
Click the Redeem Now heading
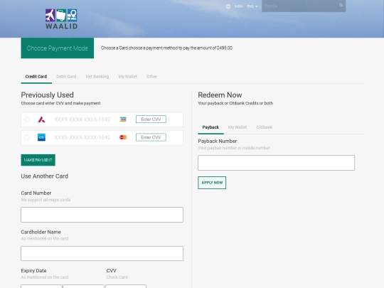point(220,95)
